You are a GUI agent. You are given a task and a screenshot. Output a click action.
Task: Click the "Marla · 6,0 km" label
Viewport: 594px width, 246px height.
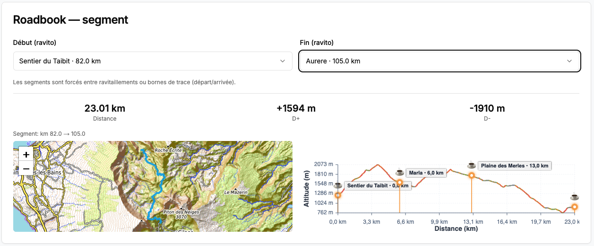point(426,173)
